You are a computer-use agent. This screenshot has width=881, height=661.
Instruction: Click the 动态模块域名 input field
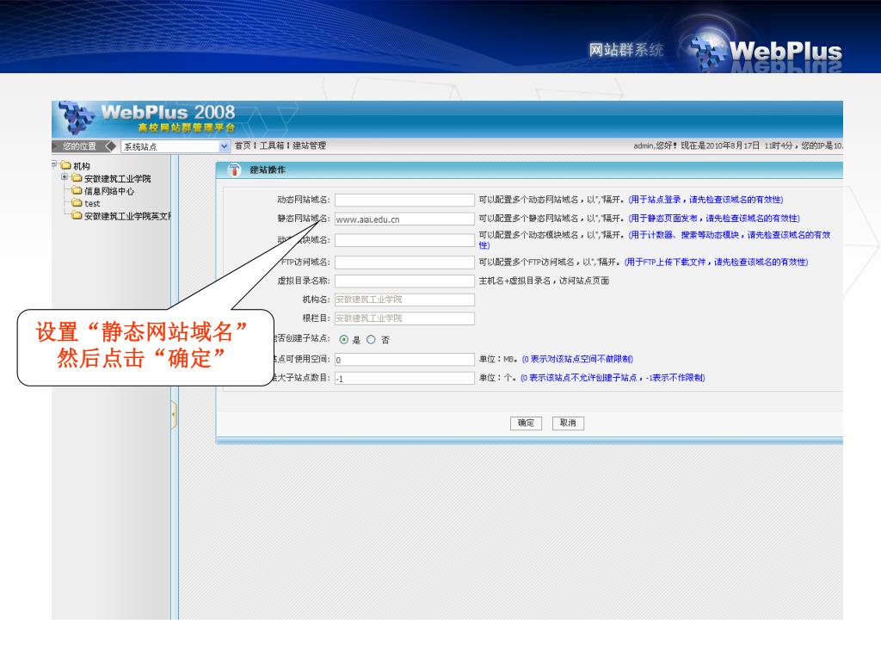(404, 241)
